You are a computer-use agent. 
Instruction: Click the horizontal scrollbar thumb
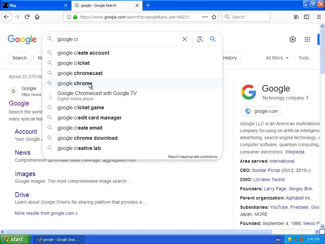138,232
